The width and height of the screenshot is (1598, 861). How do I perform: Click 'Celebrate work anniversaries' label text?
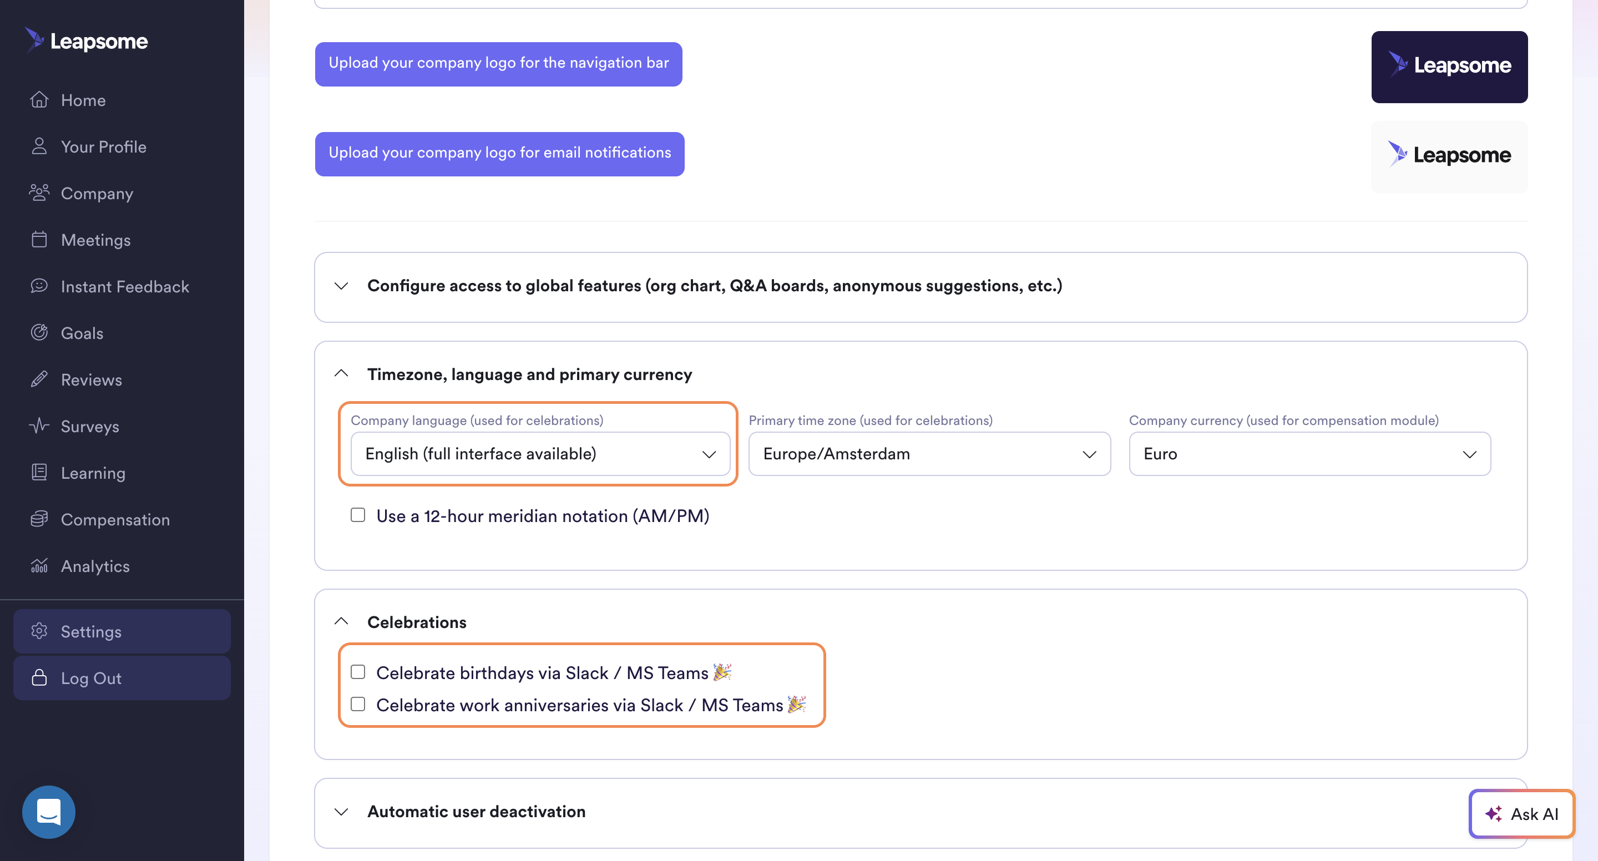pyautogui.click(x=591, y=705)
